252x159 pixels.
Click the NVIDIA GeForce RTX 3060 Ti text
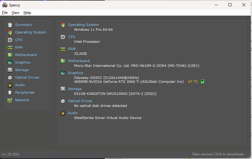(x=129, y=82)
